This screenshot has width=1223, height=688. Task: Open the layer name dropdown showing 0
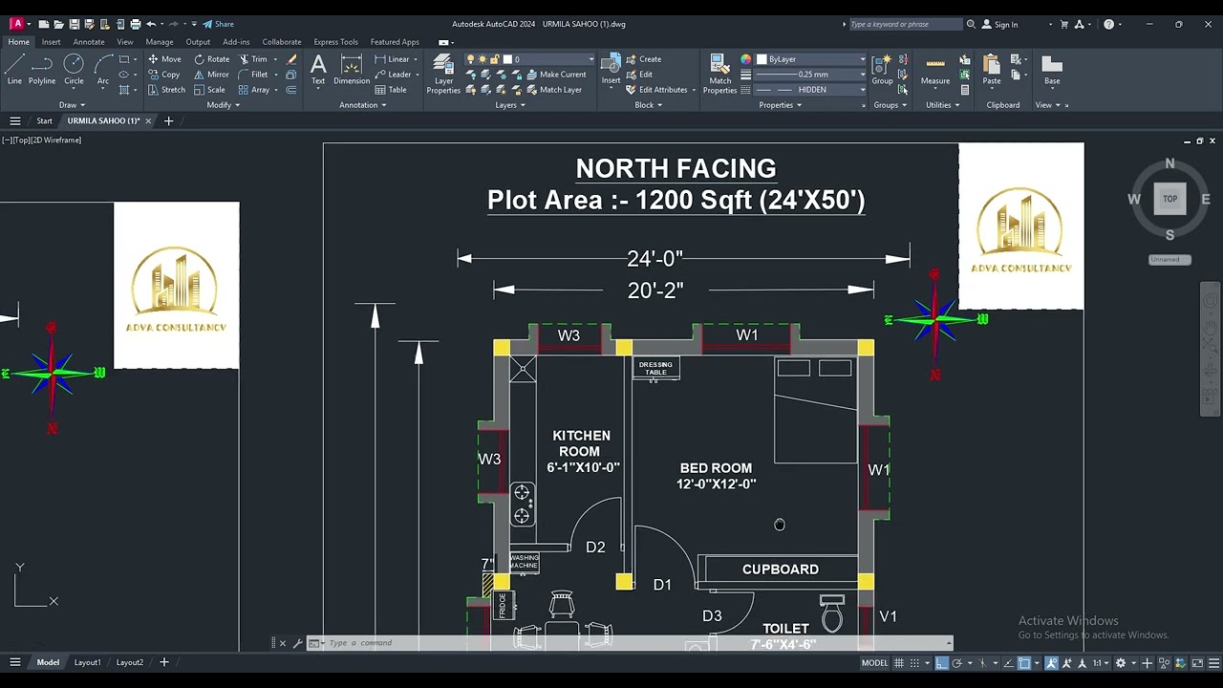click(x=530, y=59)
